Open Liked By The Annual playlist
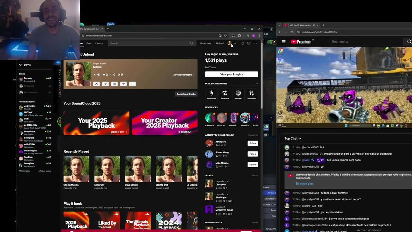The height and width of the screenshot is (232, 412). coord(107,221)
